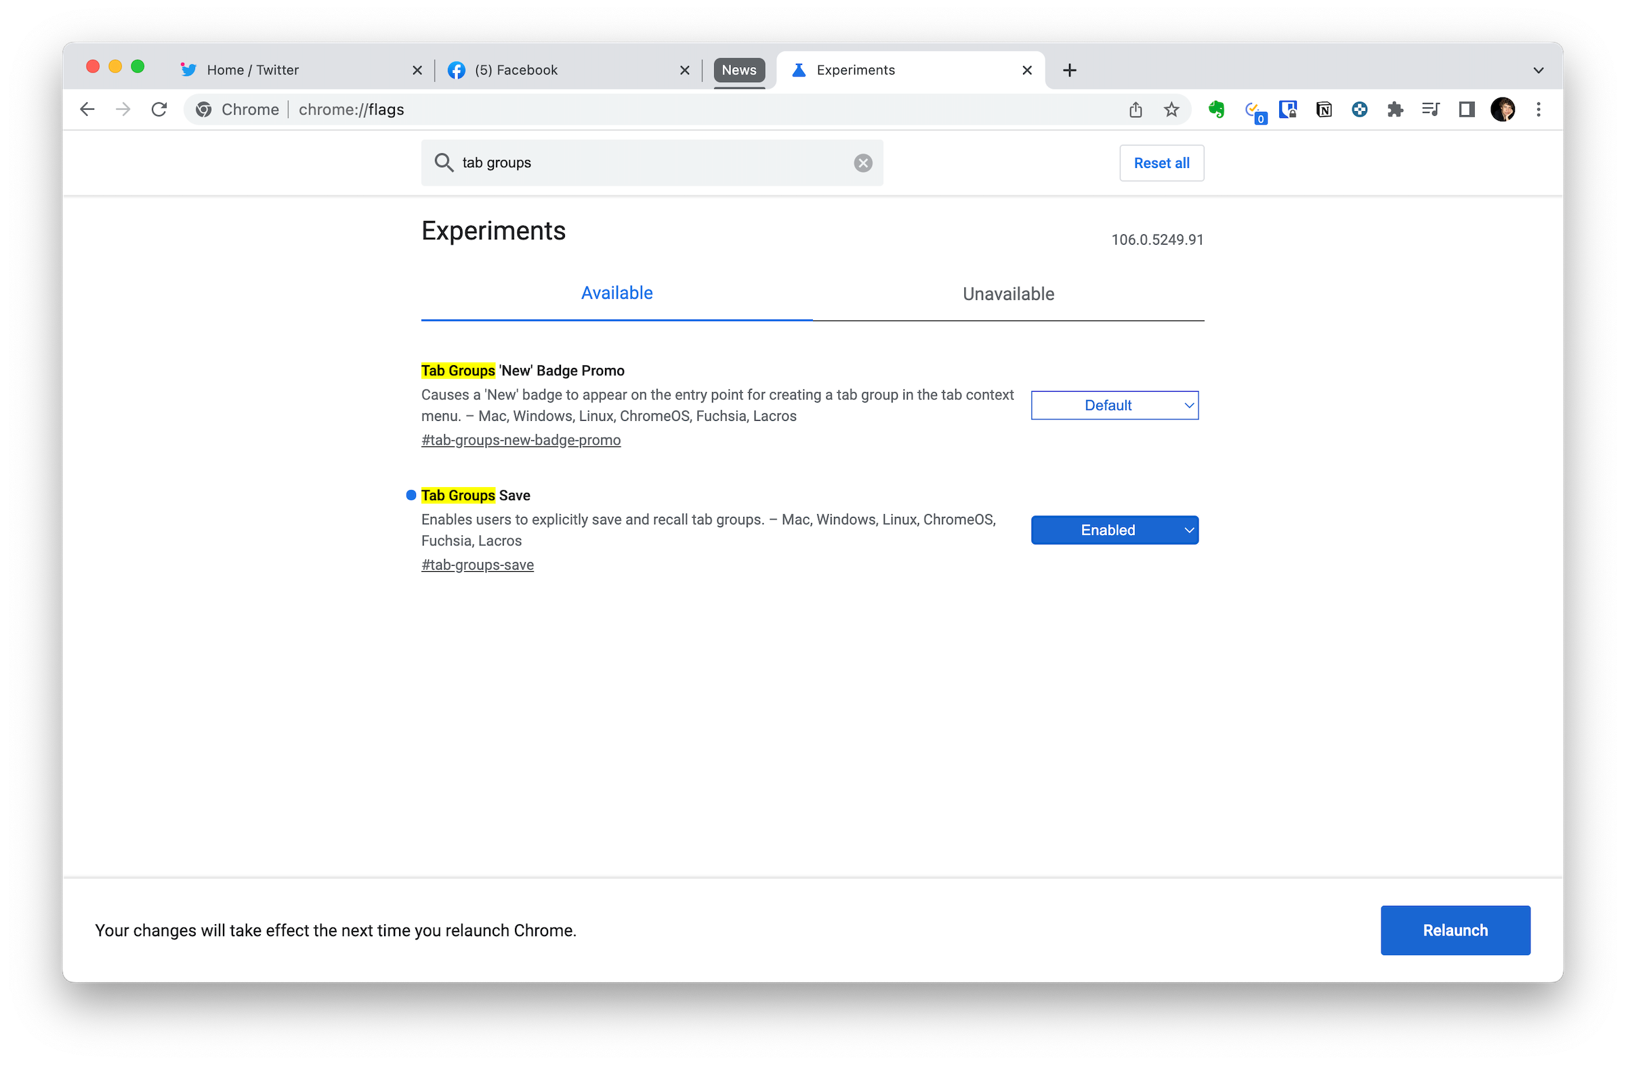
Task: Click the search input field
Action: (x=652, y=163)
